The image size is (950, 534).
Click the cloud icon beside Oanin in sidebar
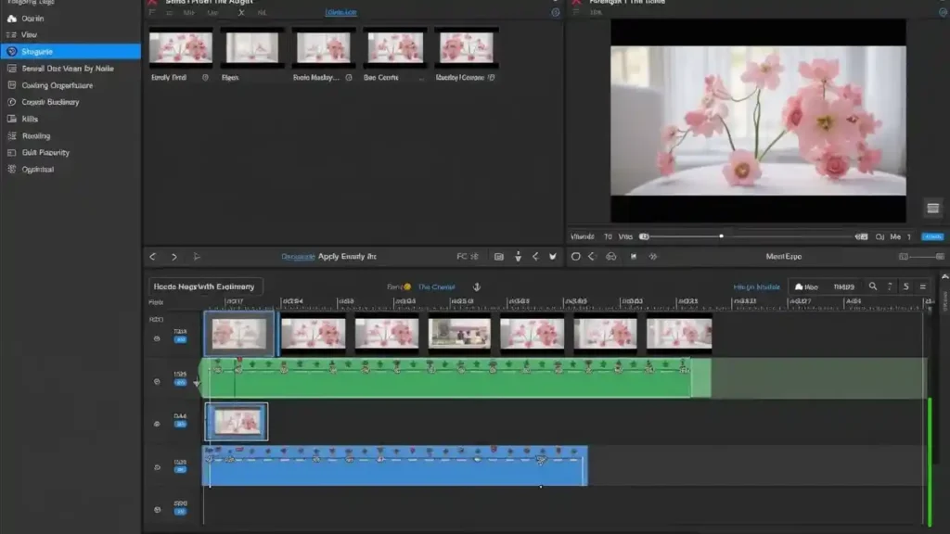[12, 19]
